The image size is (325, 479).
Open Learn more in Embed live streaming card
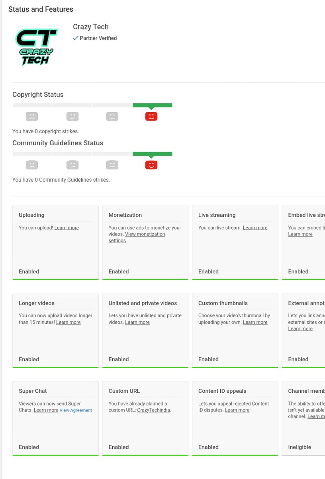coord(300,234)
